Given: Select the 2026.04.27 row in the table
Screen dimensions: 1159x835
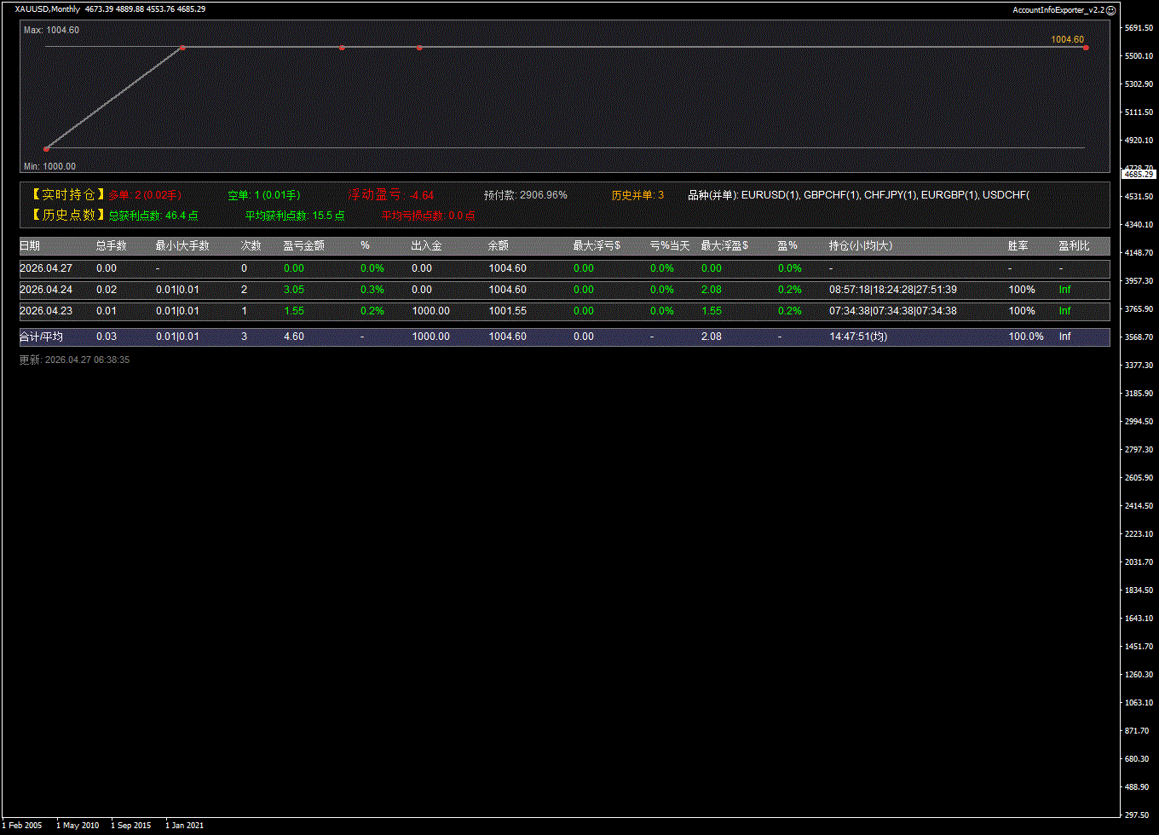Looking at the screenshot, I should point(46,268).
